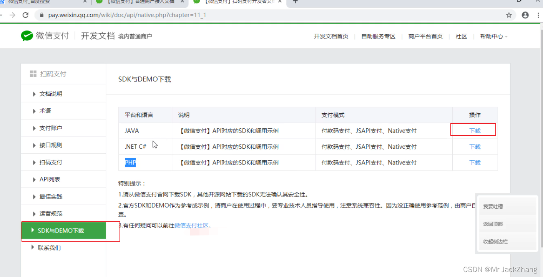Expand the 术语 sidebar item
The image size is (543, 277).
point(63,111)
